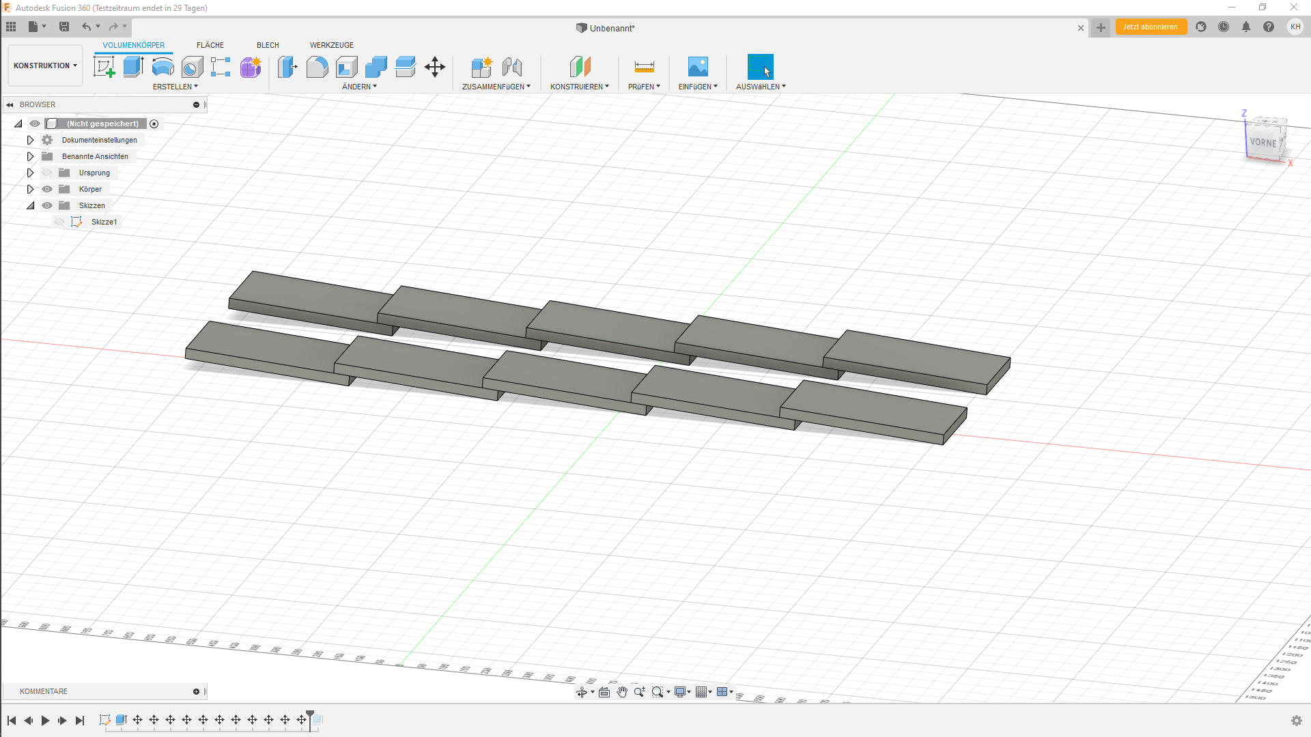Switch to the Blech ribbon tab

coord(267,45)
